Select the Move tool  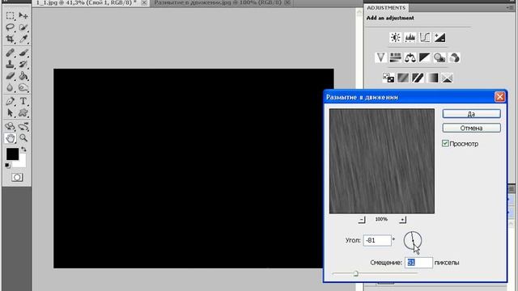coord(23,15)
